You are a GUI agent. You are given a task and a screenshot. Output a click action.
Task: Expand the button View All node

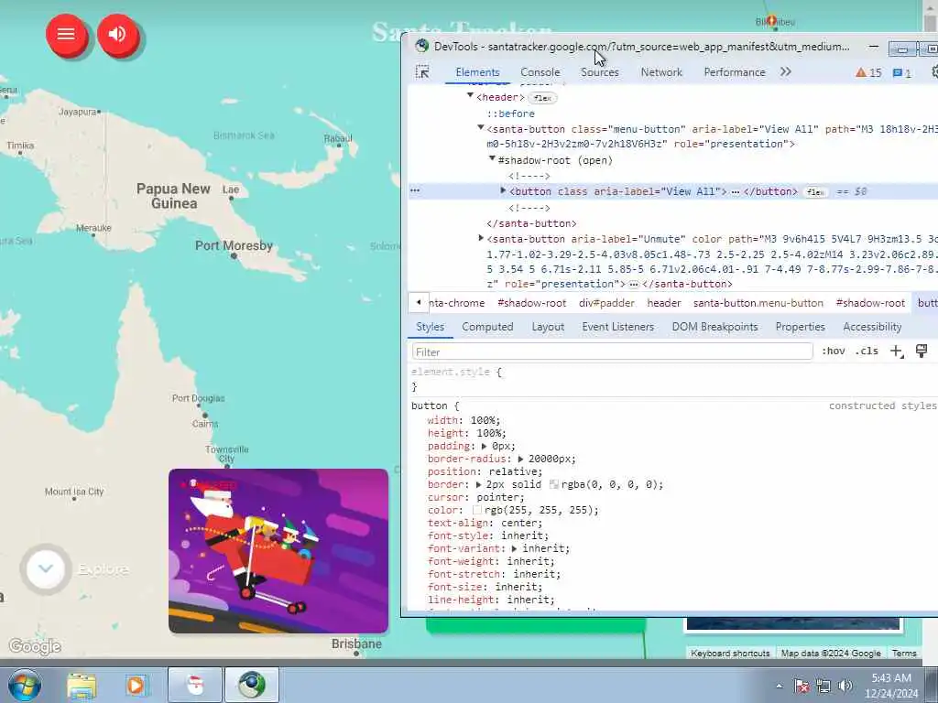tap(503, 190)
